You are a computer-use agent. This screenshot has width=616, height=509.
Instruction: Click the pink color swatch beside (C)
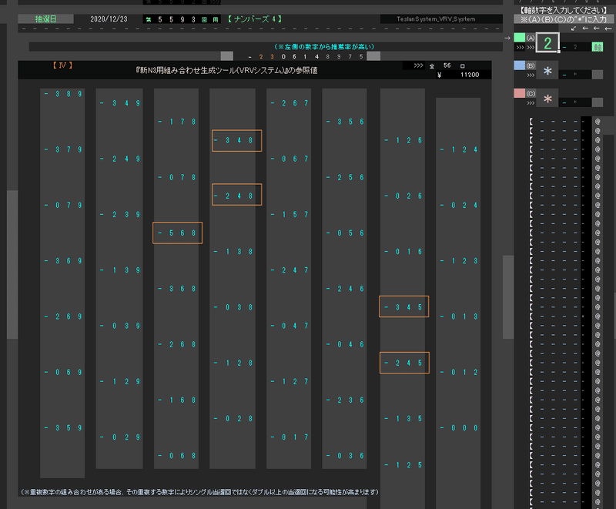pos(519,93)
